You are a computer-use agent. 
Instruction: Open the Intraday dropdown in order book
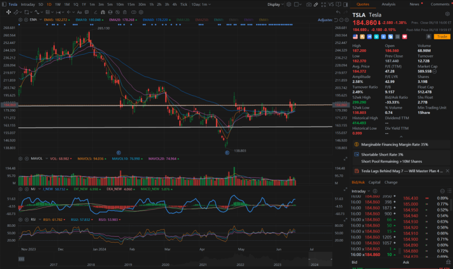(x=361, y=191)
